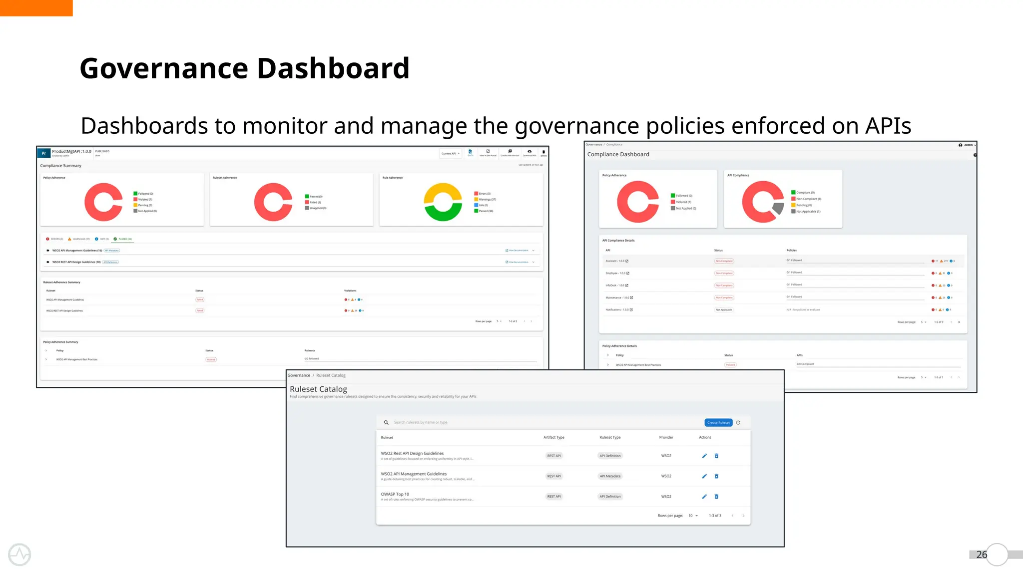Click the Delete API trash icon
The height and width of the screenshot is (575, 1023).
click(x=543, y=153)
